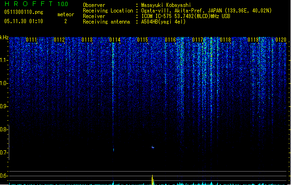This screenshot has width=291, height=185.
Task: Click the bright meteor echo spot after 0115
Action: [153, 148]
